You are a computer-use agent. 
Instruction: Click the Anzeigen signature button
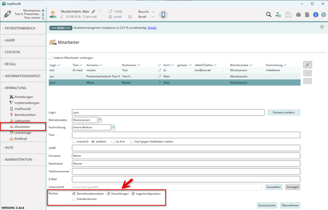point(292,187)
